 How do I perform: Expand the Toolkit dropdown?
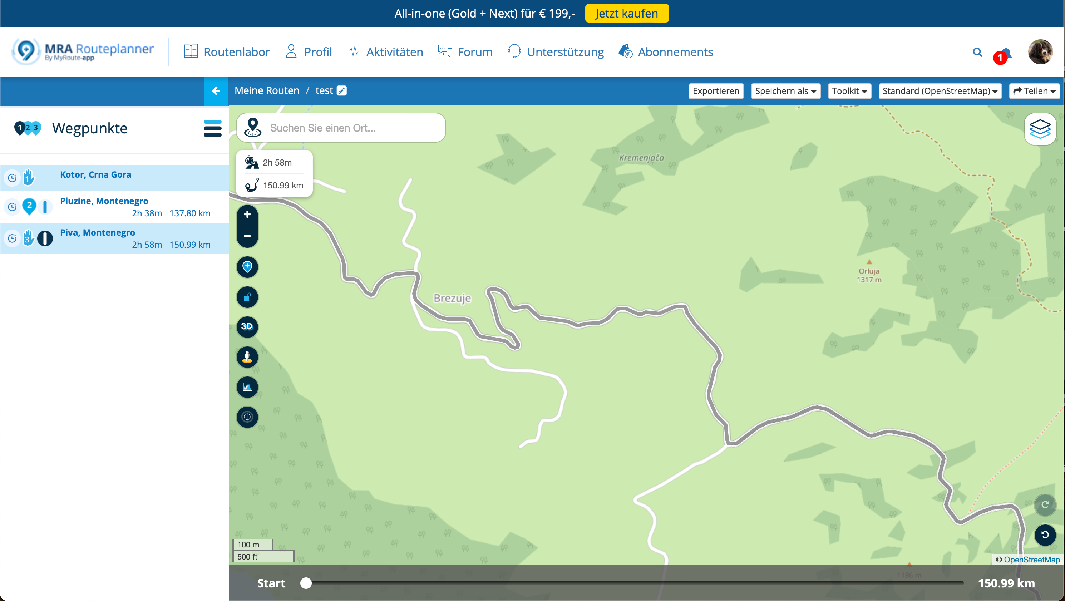coord(849,91)
